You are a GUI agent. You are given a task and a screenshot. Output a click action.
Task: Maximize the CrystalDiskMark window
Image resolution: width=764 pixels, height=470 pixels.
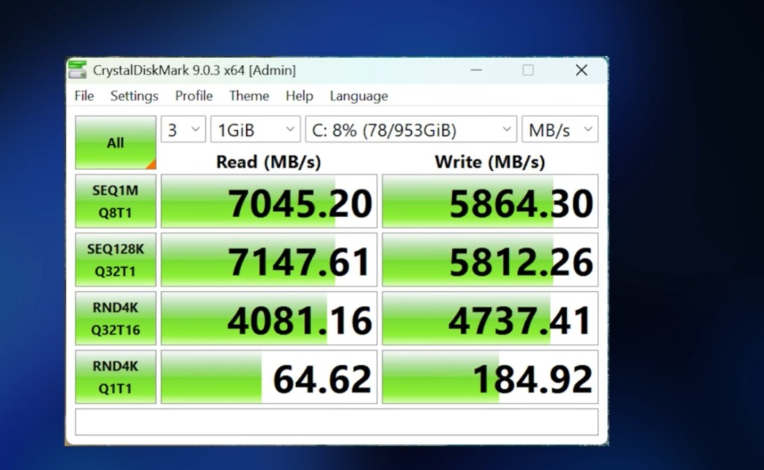528,70
